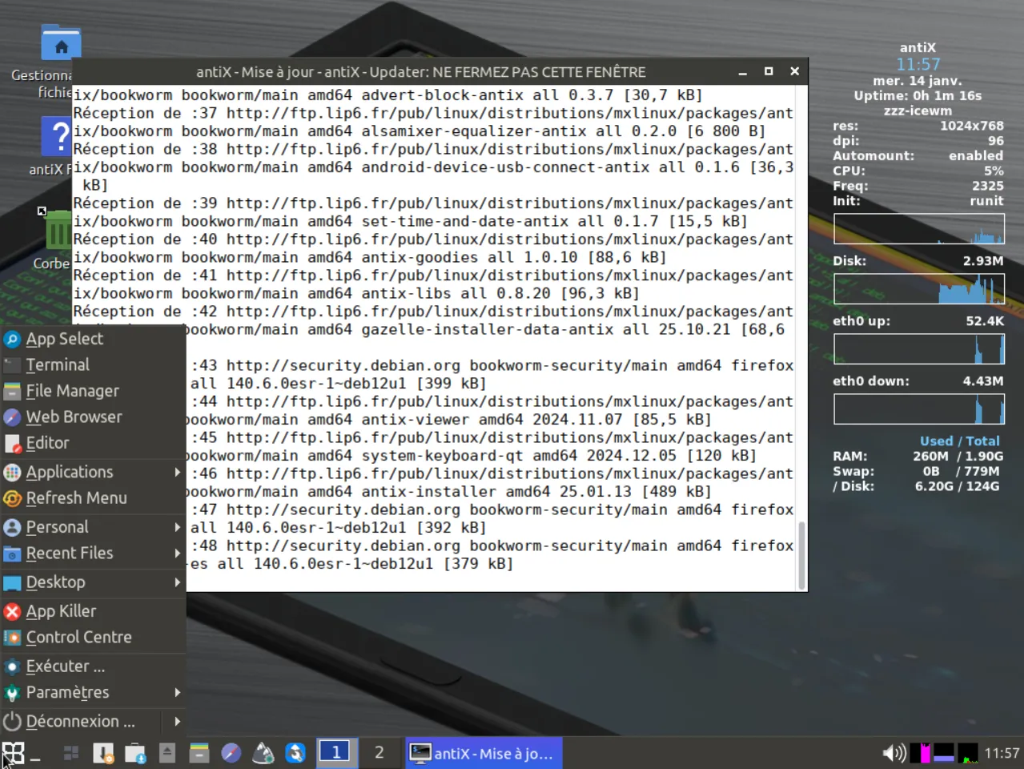Expand the Paramètres submenu

pyautogui.click(x=68, y=692)
